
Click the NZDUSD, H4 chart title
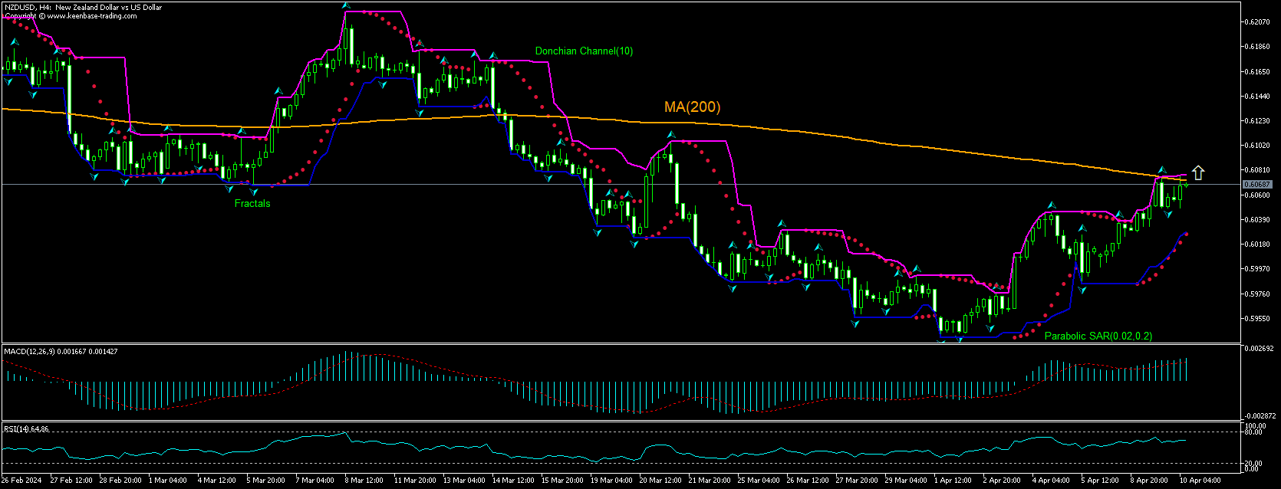click(83, 7)
